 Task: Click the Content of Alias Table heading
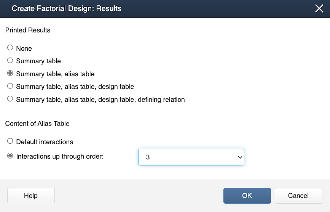tap(37, 124)
